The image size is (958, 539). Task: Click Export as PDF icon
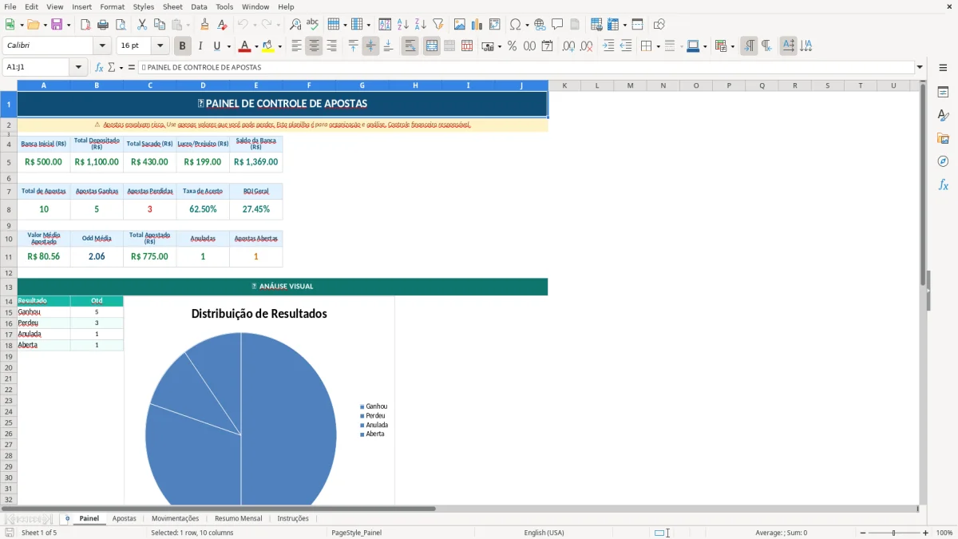(85, 25)
